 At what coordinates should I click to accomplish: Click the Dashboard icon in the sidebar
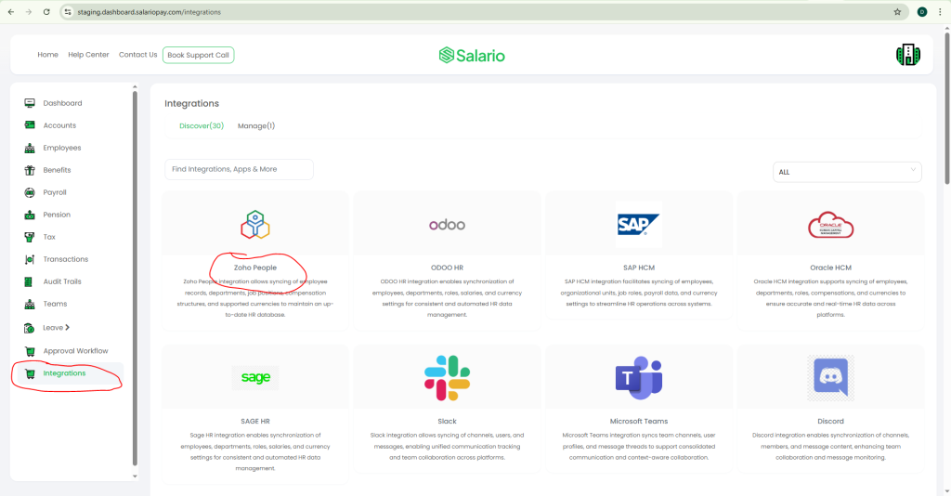coord(30,103)
